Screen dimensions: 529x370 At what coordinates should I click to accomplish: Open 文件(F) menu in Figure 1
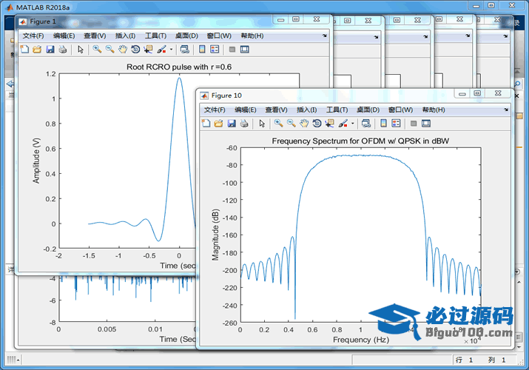(x=33, y=36)
